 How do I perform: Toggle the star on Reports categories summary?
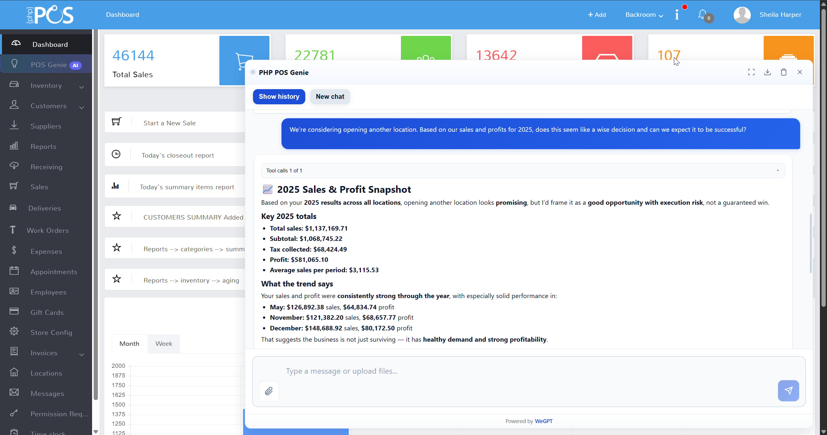pos(117,247)
